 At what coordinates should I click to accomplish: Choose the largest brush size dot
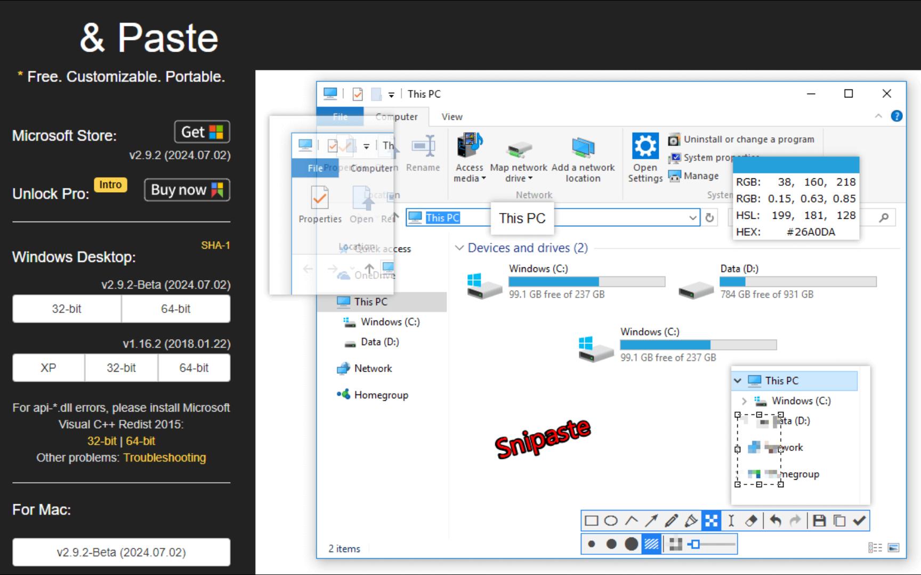click(x=631, y=544)
